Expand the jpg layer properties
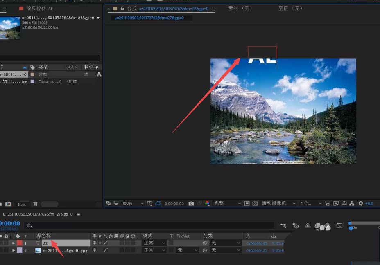The height and width of the screenshot is (265, 380). [x=14, y=250]
